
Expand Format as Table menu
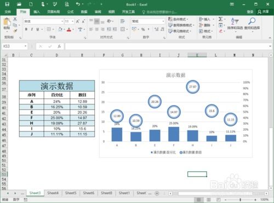181,25
